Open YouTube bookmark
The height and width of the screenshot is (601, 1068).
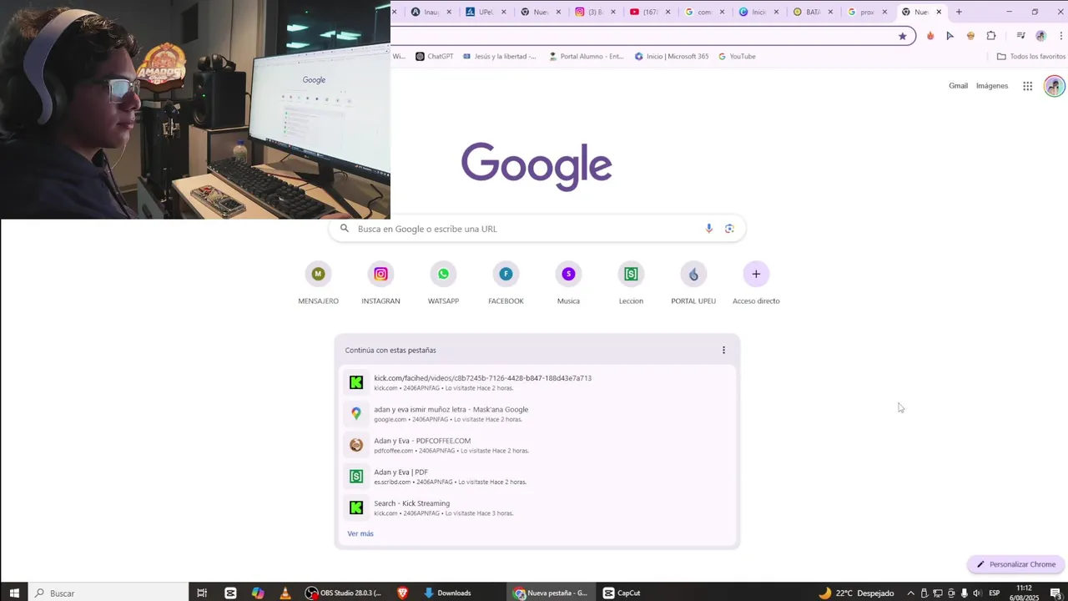(x=737, y=57)
